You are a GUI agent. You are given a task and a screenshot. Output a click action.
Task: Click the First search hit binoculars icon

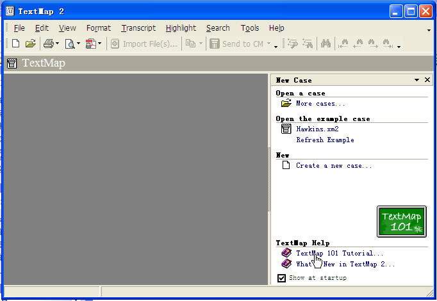[343, 44]
